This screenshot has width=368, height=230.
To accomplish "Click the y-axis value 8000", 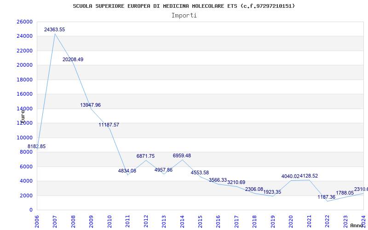I will 26,152.
